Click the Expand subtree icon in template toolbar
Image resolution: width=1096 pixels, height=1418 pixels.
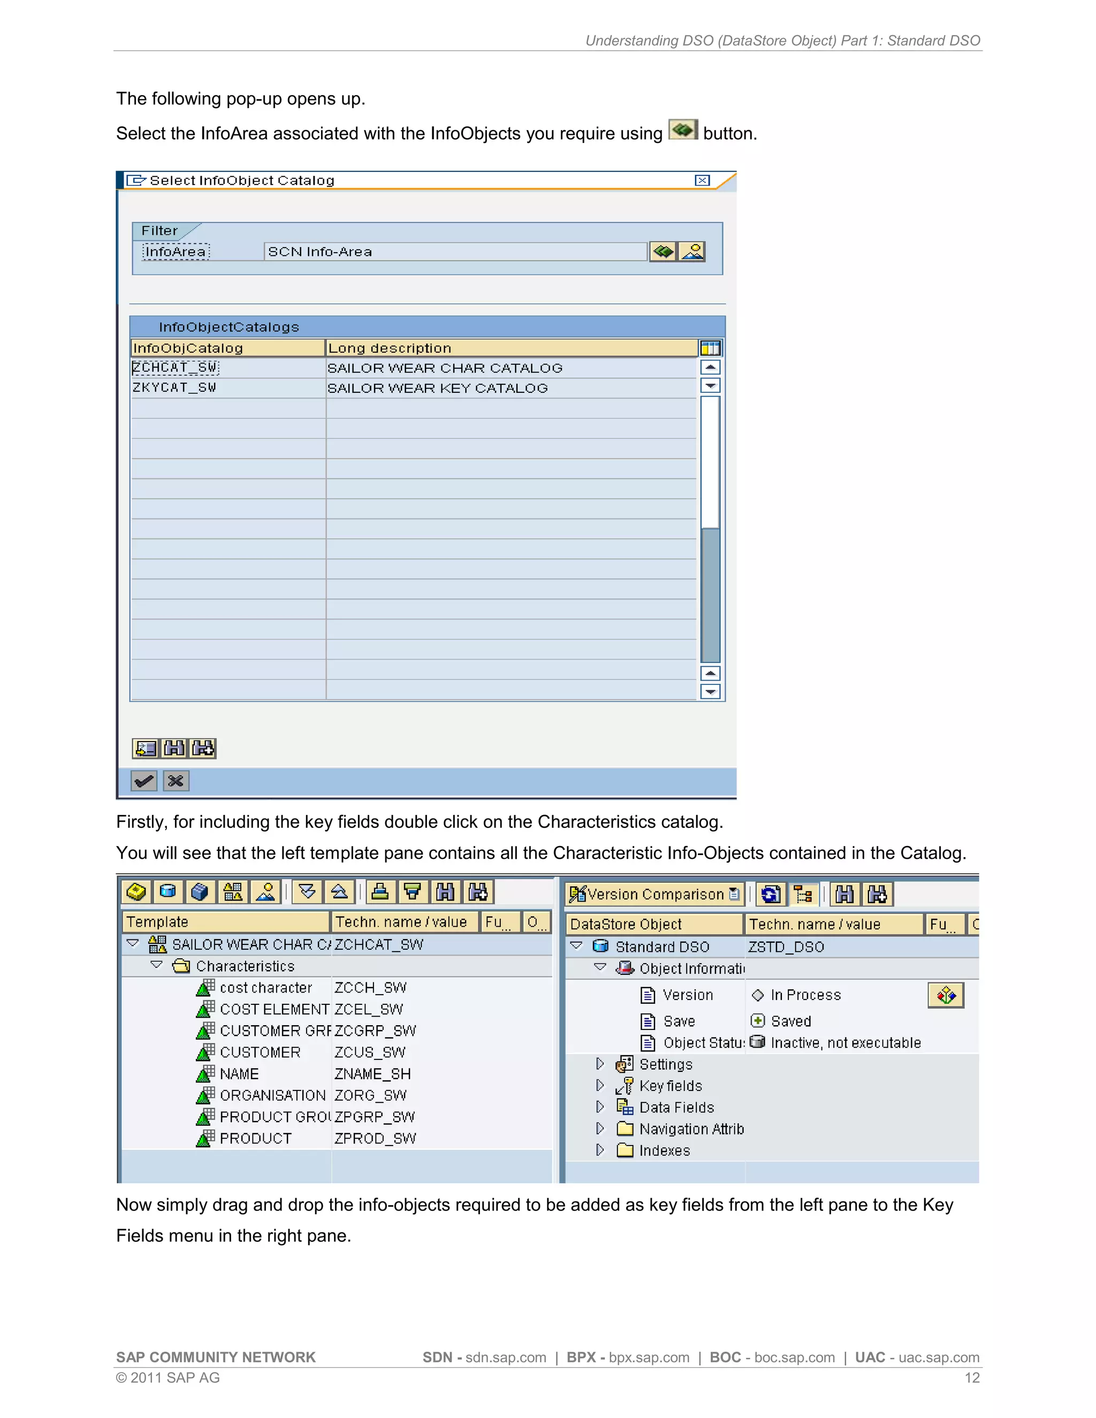pos(308,892)
